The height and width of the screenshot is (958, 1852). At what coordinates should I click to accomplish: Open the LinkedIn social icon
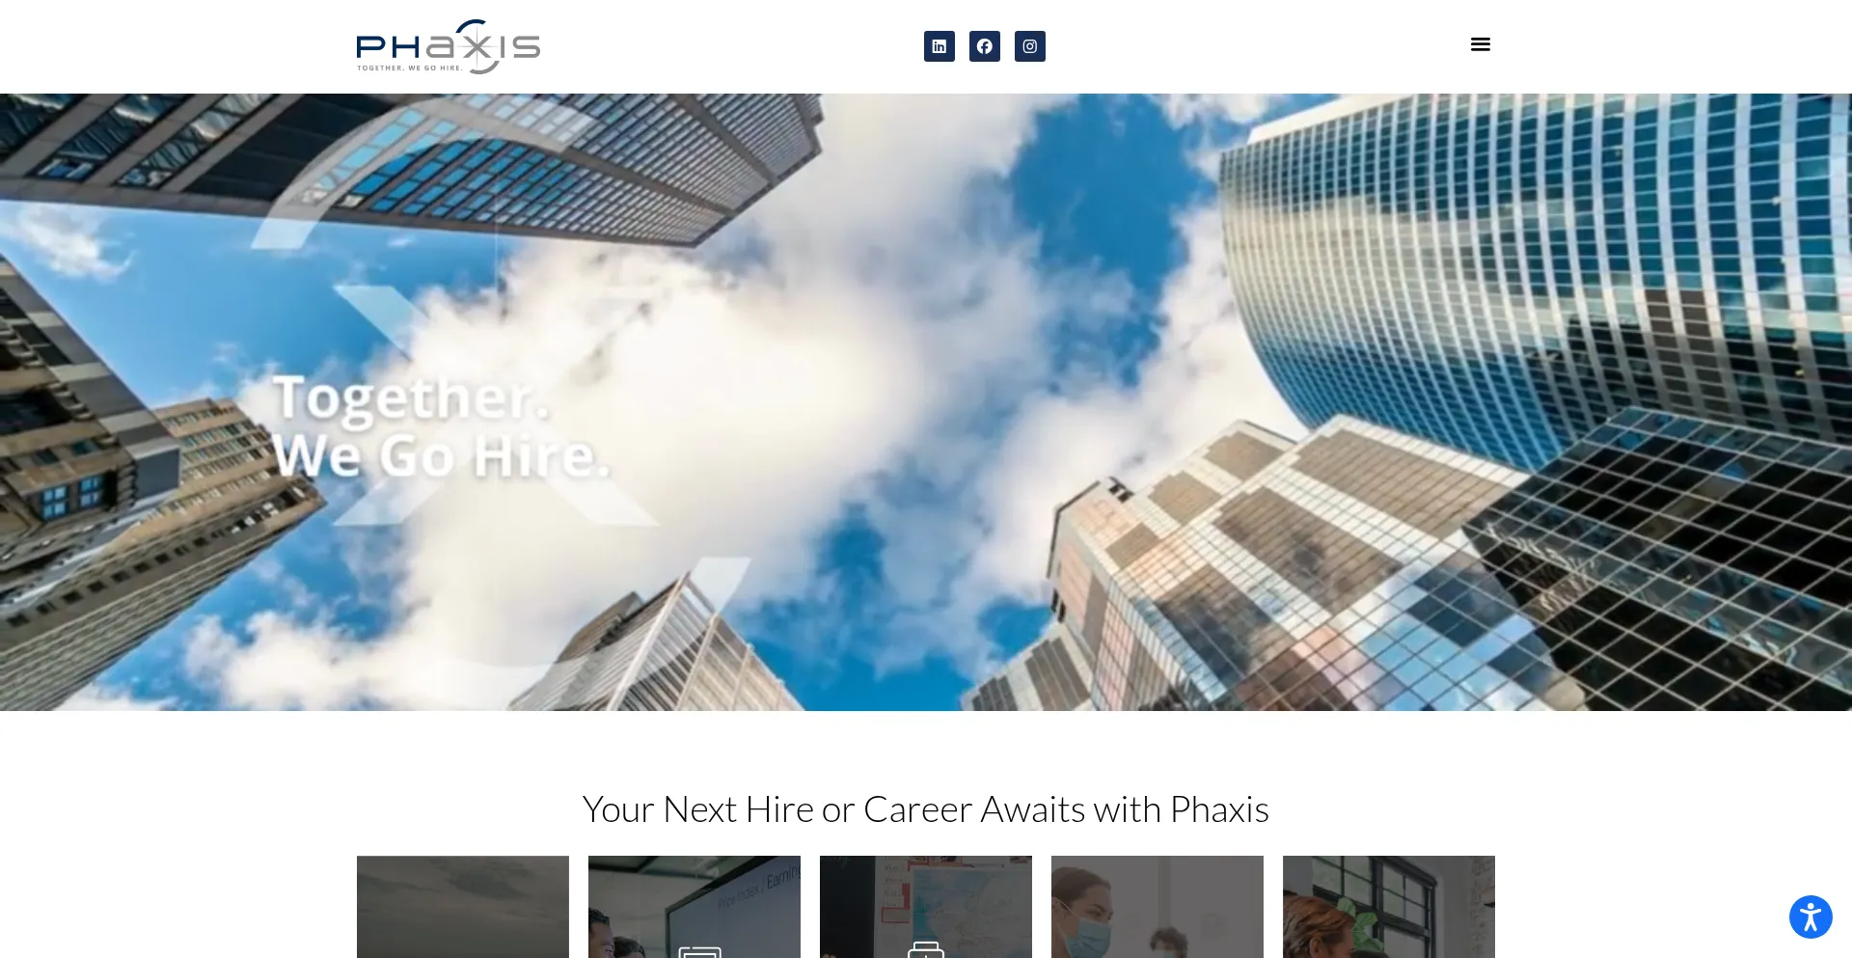coord(939,46)
